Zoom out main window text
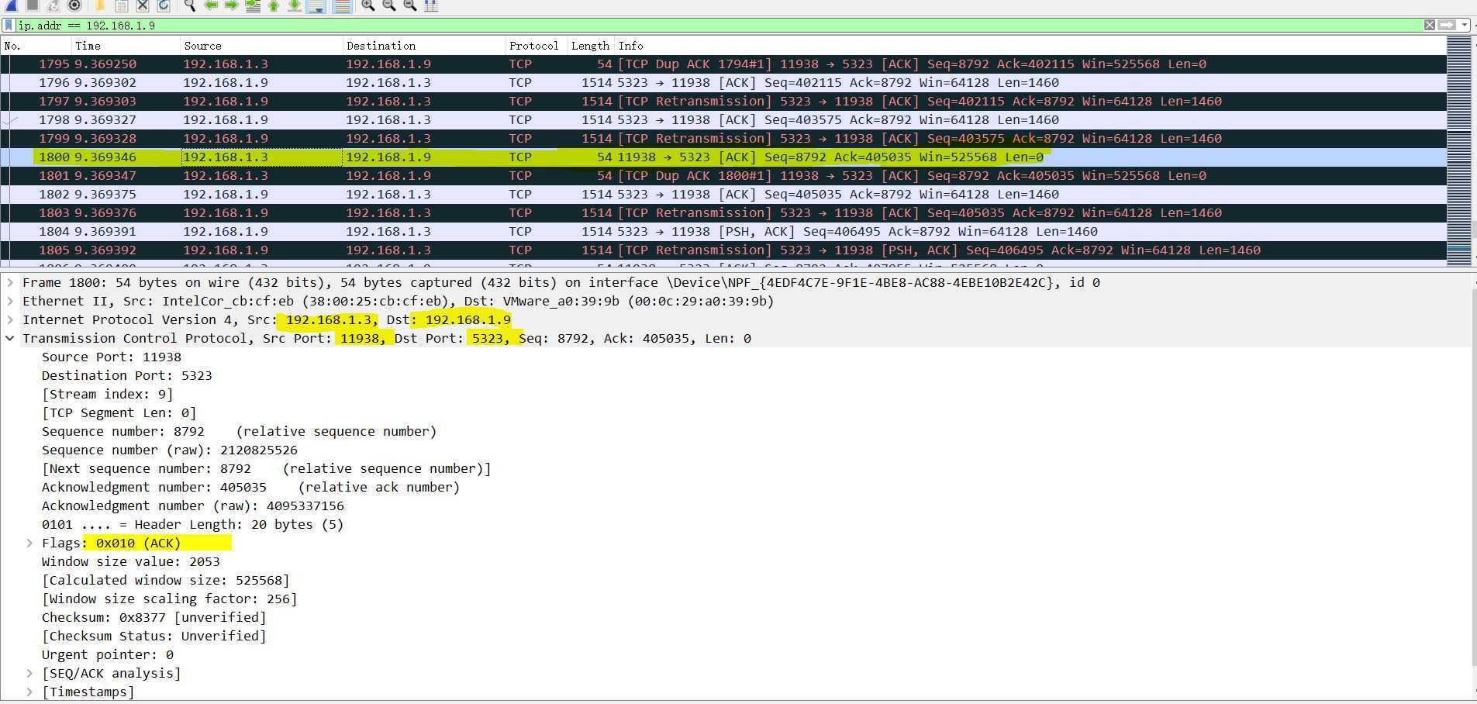The height and width of the screenshot is (704, 1477). pos(389,5)
